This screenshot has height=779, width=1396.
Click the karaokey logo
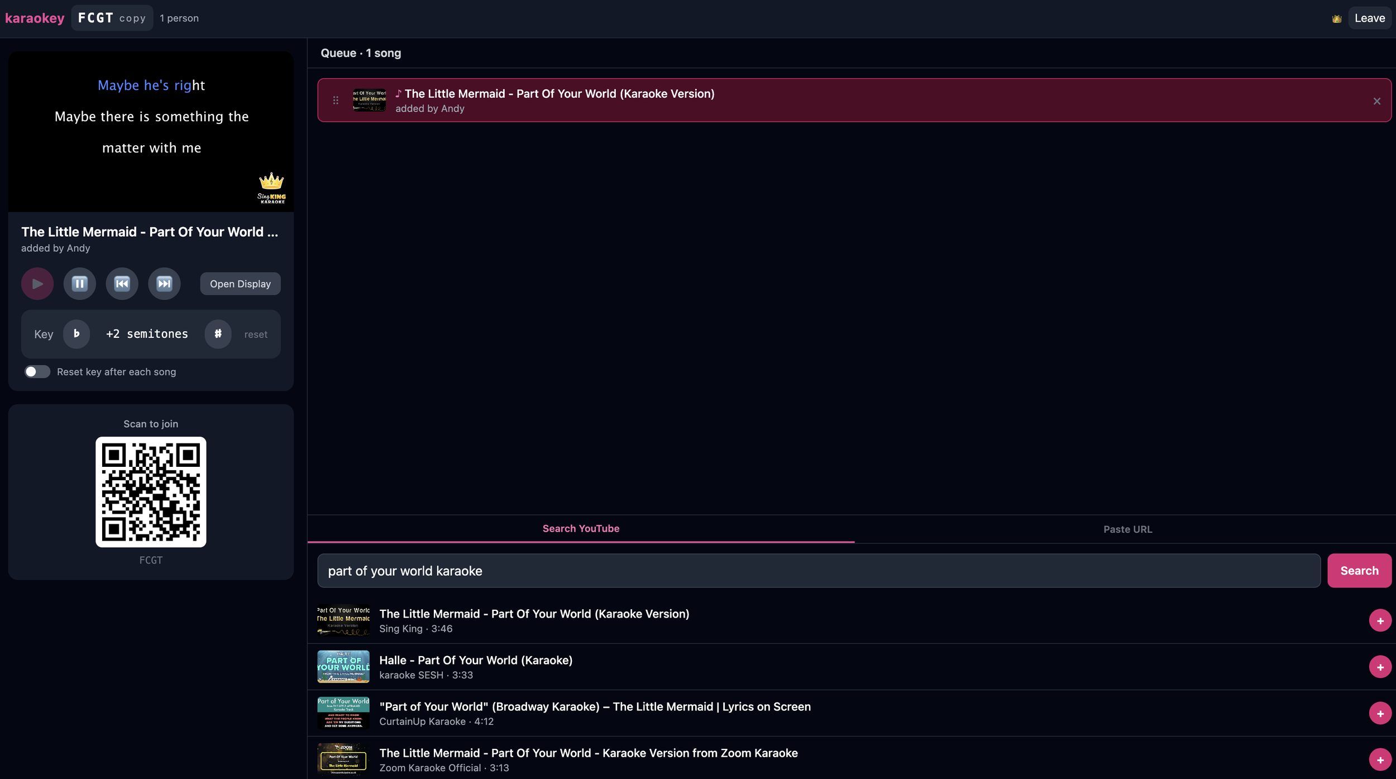(35, 18)
